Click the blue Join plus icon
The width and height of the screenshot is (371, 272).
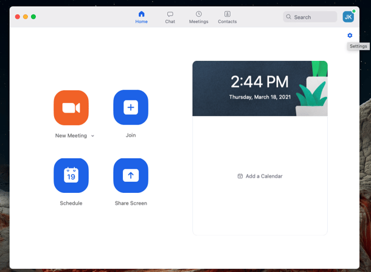pyautogui.click(x=131, y=107)
